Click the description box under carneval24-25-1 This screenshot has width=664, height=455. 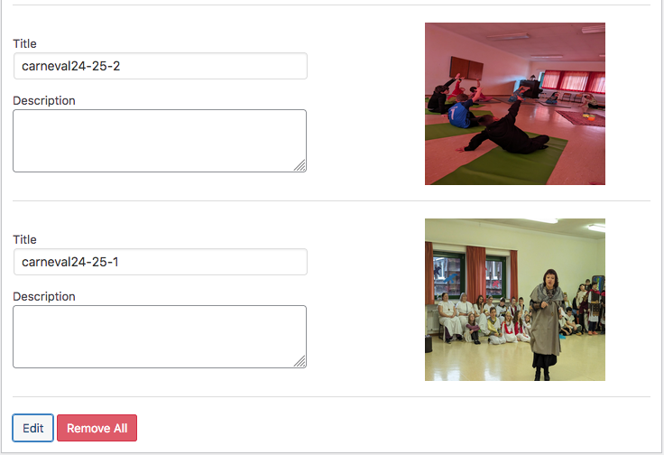160,337
